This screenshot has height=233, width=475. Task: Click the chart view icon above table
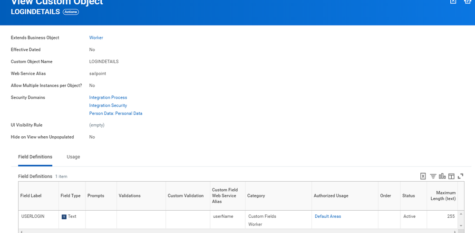(x=442, y=176)
